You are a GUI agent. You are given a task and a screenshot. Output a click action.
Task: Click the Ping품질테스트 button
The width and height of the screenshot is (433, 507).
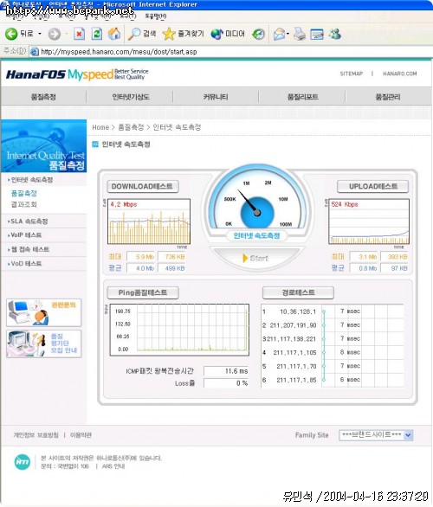click(x=143, y=292)
